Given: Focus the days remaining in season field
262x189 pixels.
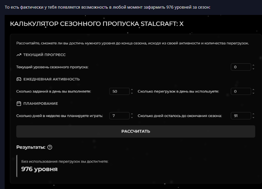Looking at the screenshot, I should tap(241, 116).
